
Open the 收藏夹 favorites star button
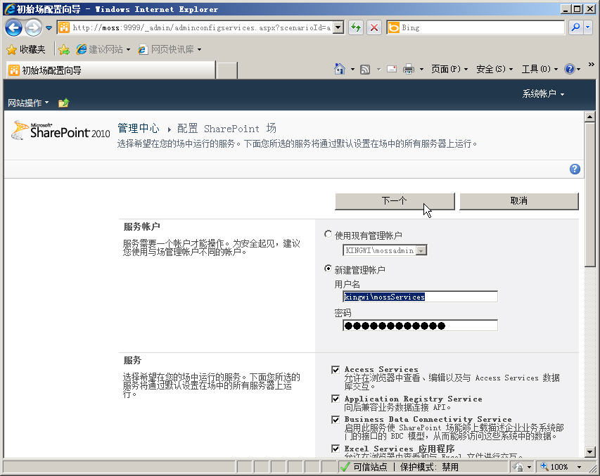tap(26, 49)
